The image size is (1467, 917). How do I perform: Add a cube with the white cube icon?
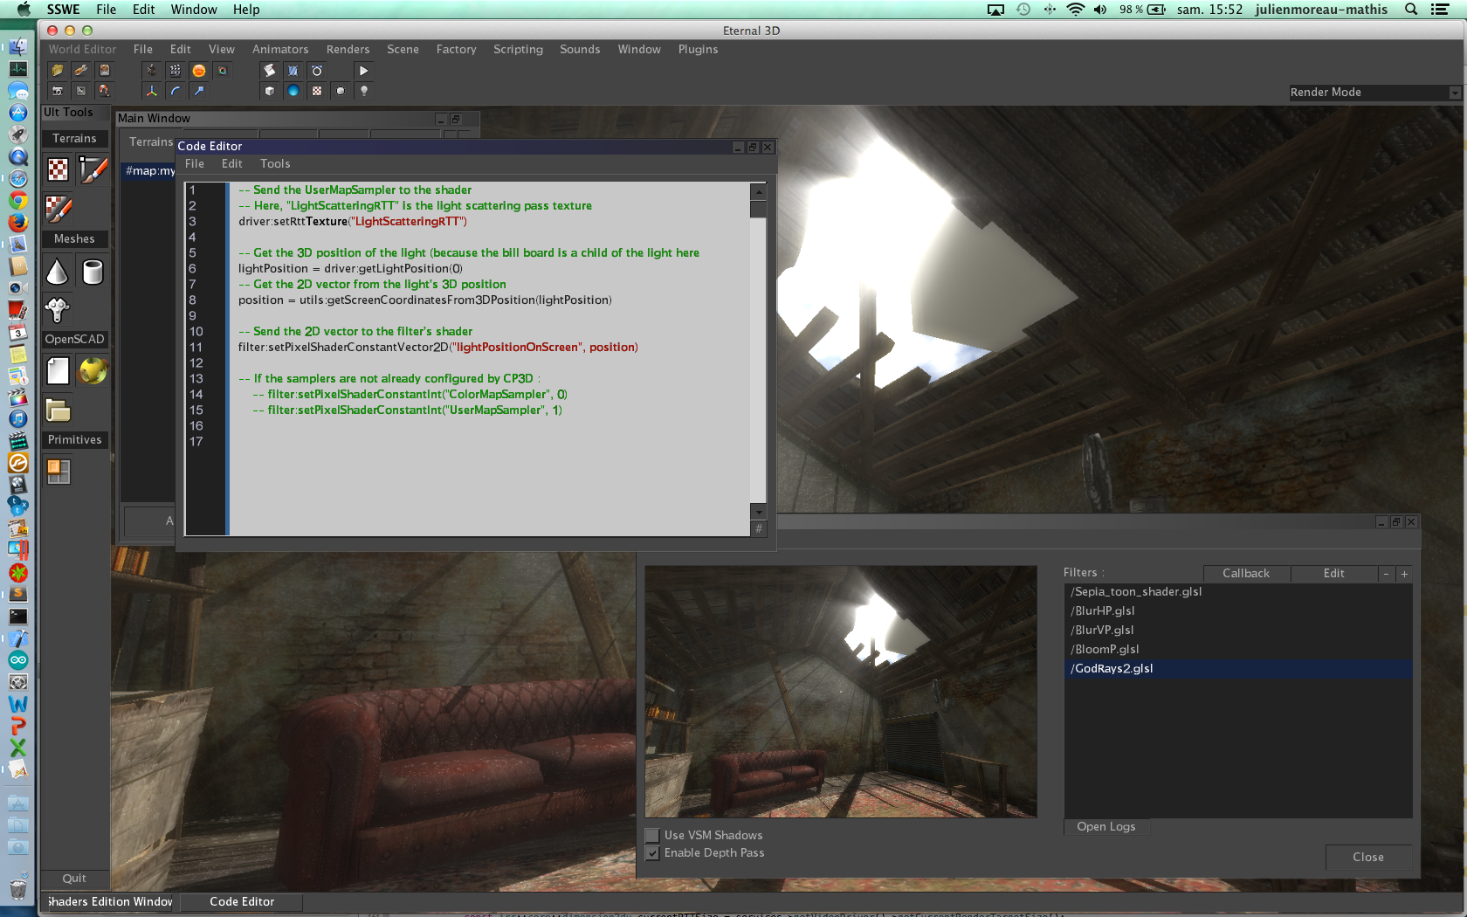click(x=270, y=90)
